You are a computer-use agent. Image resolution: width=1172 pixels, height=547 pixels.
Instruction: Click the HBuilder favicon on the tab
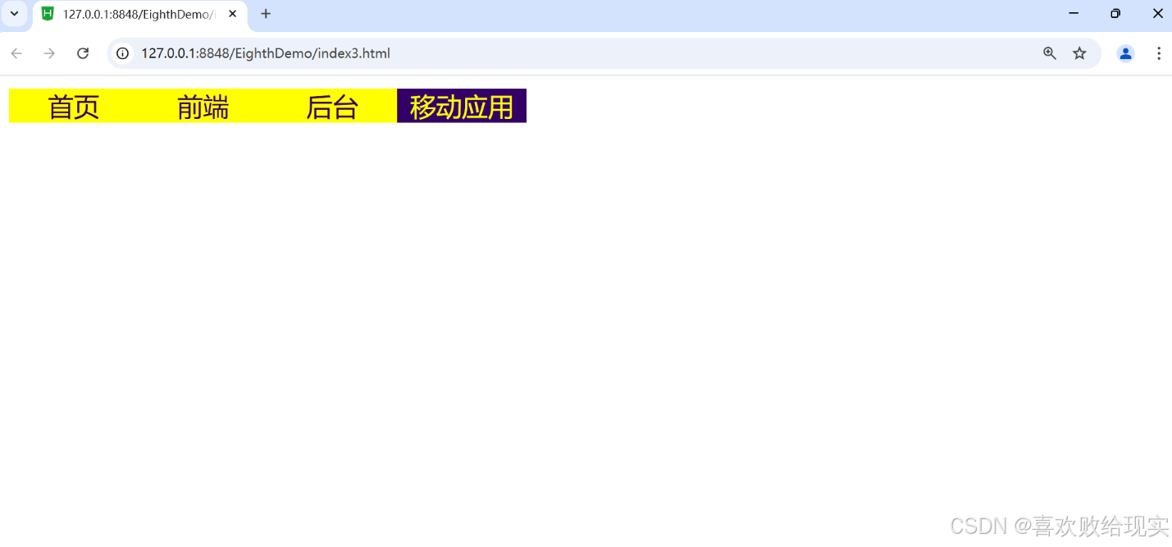48,14
